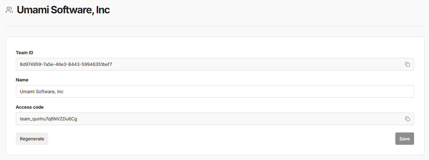Viewport: 429px width, 160px height.
Task: Copy the access code to clipboard
Action: pos(407,119)
